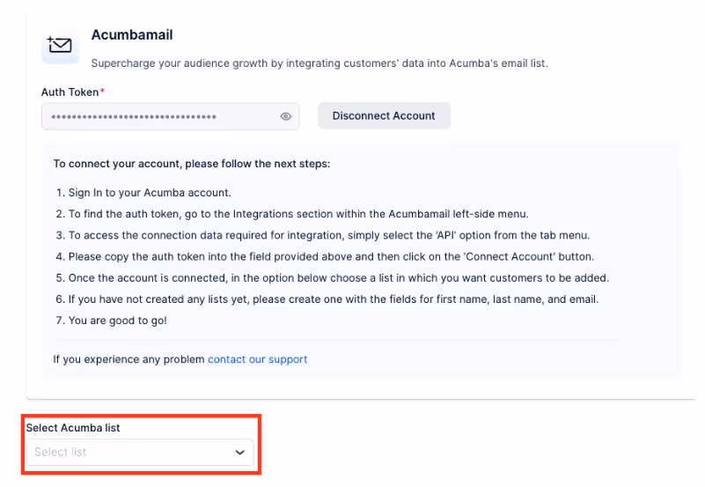Viewport: 705px width, 487px height.
Task: Click the Acumbamail envelope logo icon
Action: pos(60,45)
